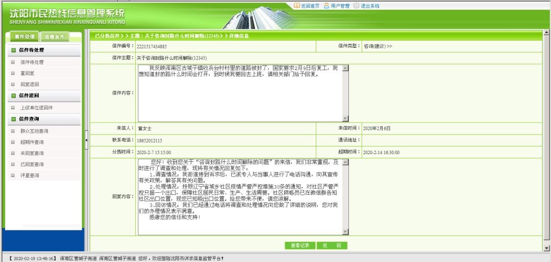This screenshot has height=262, width=551.
Task: Open the 返回首页 link
Action: click(x=310, y=6)
